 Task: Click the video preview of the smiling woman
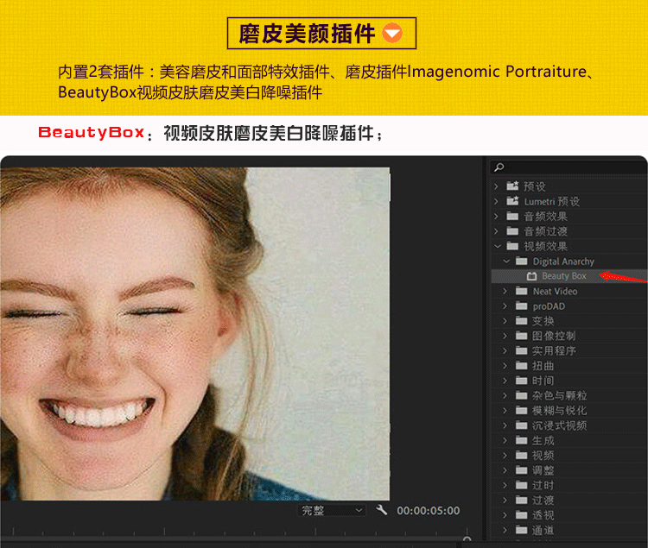point(194,334)
